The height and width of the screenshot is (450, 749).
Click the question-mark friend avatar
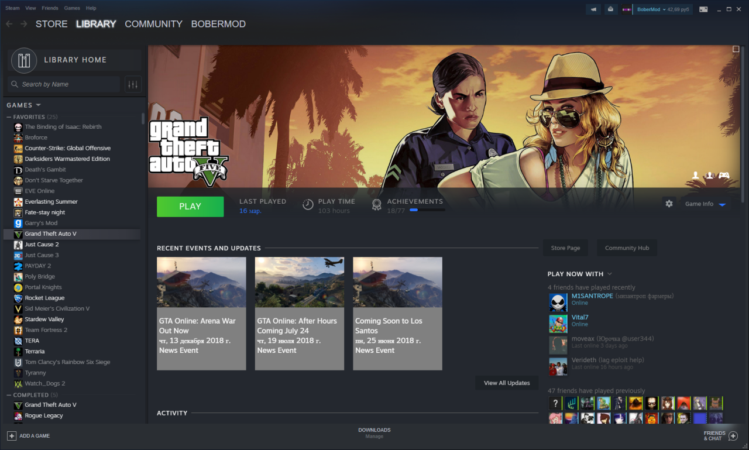(x=555, y=403)
